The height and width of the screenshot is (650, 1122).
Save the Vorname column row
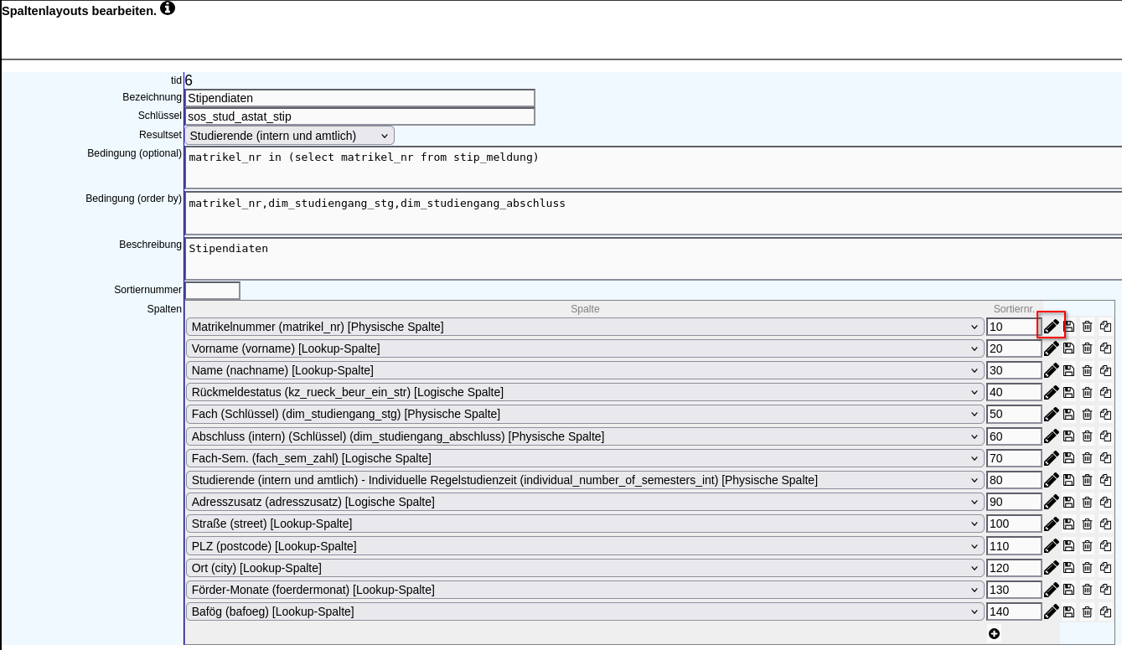click(1068, 348)
